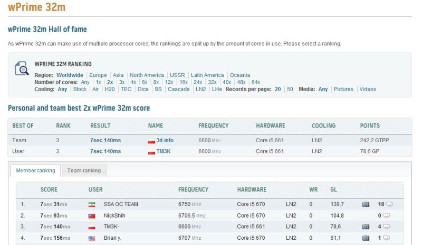
Task: Set records per page to 50
Action: pyautogui.click(x=290, y=89)
